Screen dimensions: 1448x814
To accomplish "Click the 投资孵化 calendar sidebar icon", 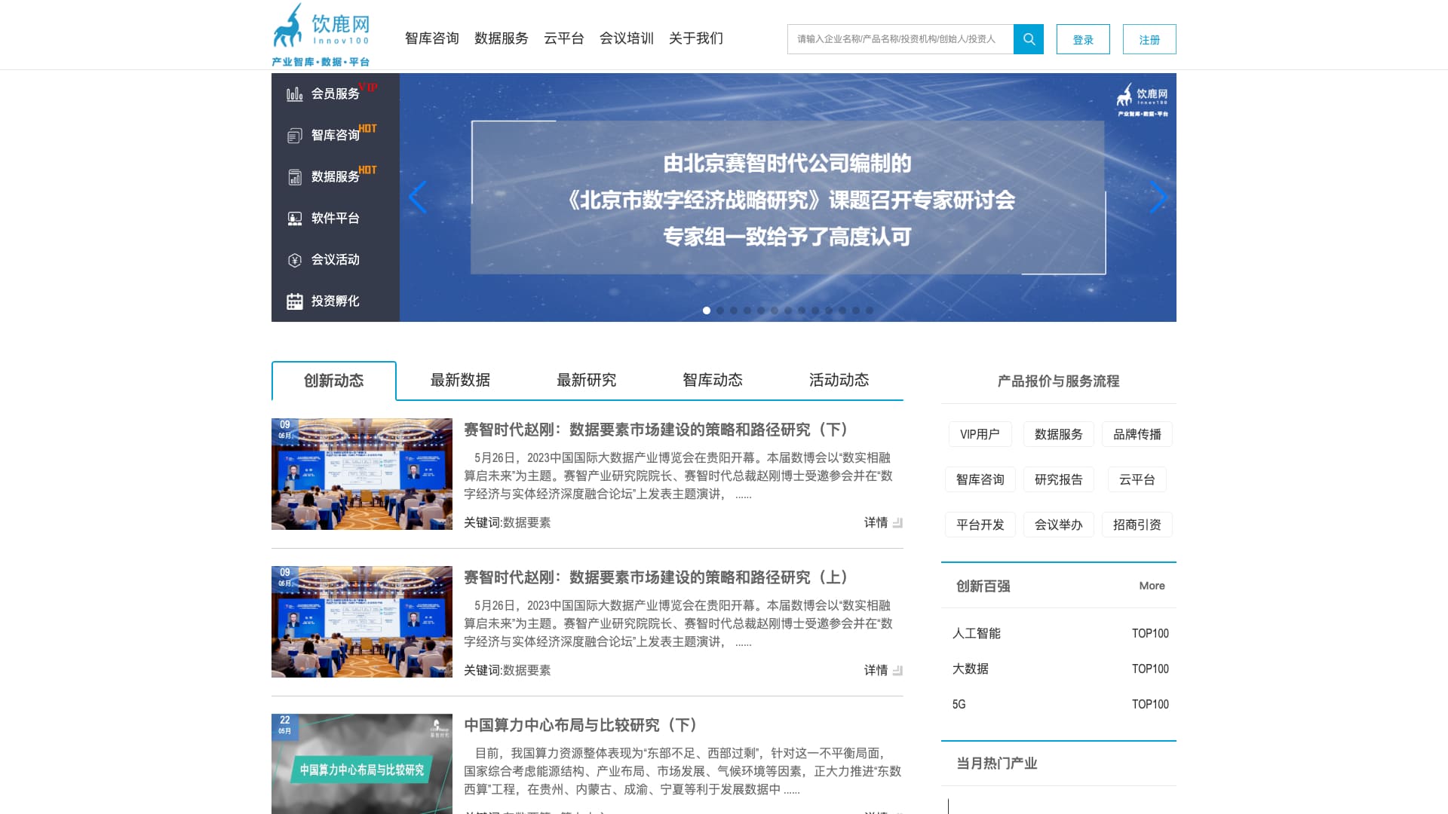I will click(x=295, y=301).
